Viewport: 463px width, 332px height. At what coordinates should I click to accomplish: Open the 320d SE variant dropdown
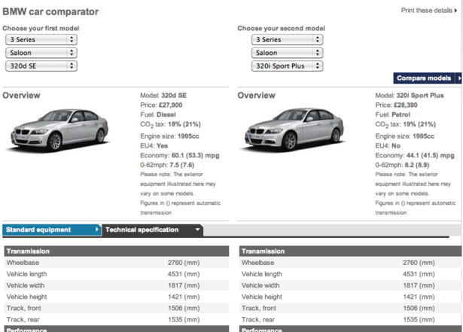[41, 65]
